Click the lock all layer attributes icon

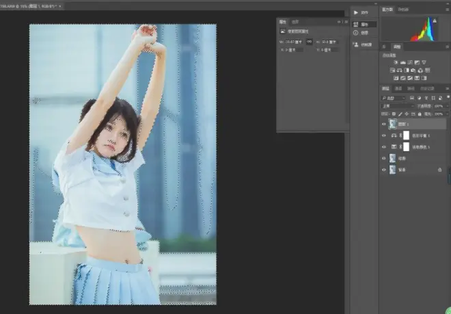(420, 114)
